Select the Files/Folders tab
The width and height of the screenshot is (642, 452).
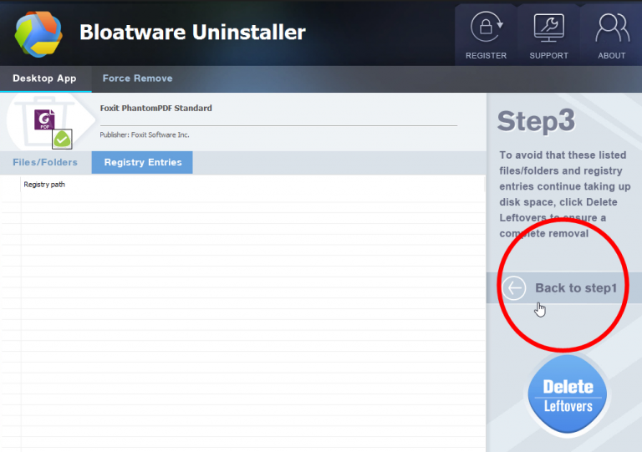click(x=45, y=162)
